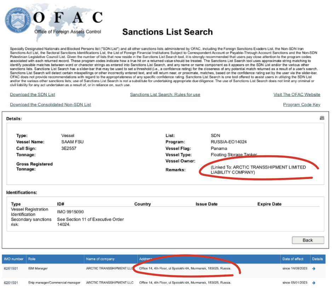
Task: Open the Program Code Key link
Action: click(x=302, y=104)
